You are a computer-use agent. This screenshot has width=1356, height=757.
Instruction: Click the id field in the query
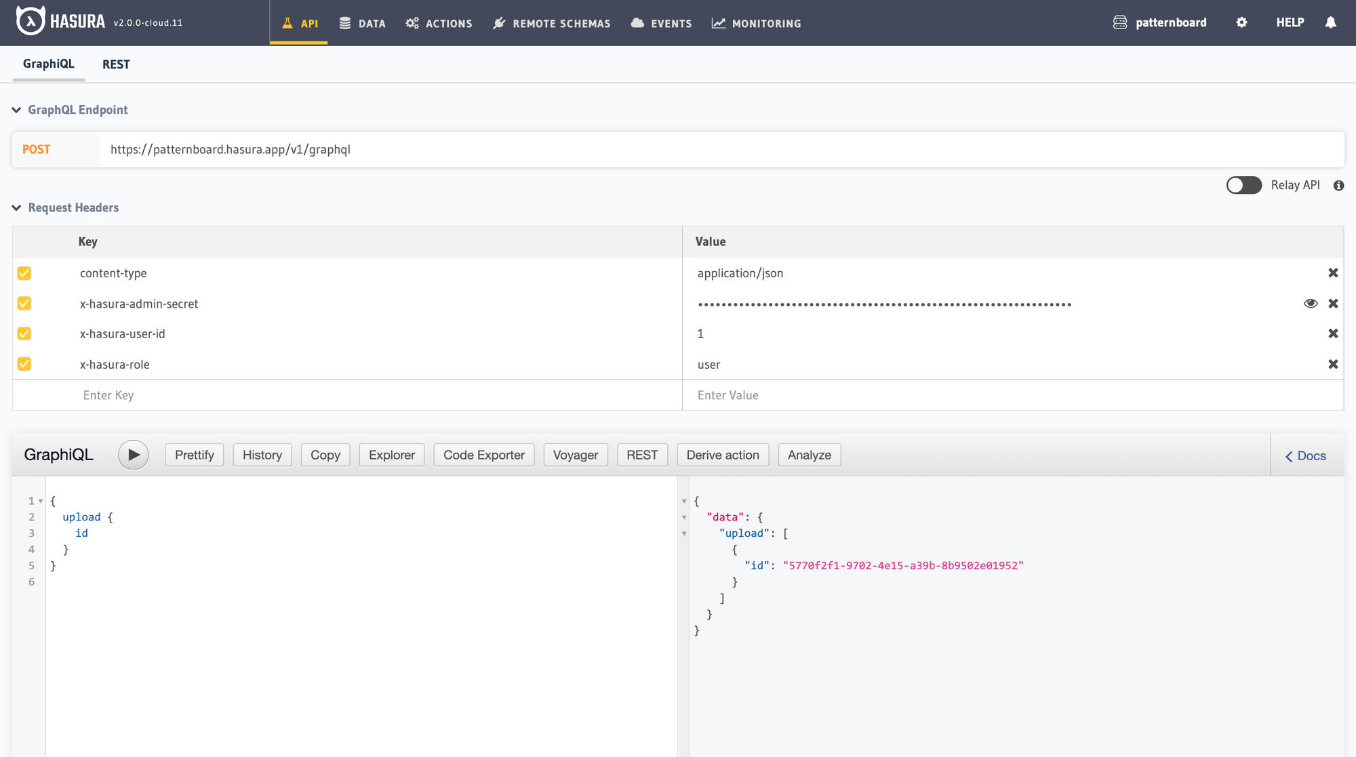(x=81, y=533)
